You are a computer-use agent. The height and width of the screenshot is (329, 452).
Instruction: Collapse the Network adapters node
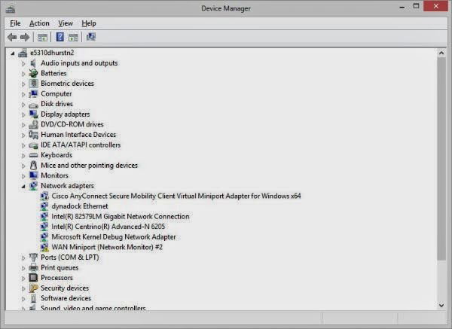23,187
